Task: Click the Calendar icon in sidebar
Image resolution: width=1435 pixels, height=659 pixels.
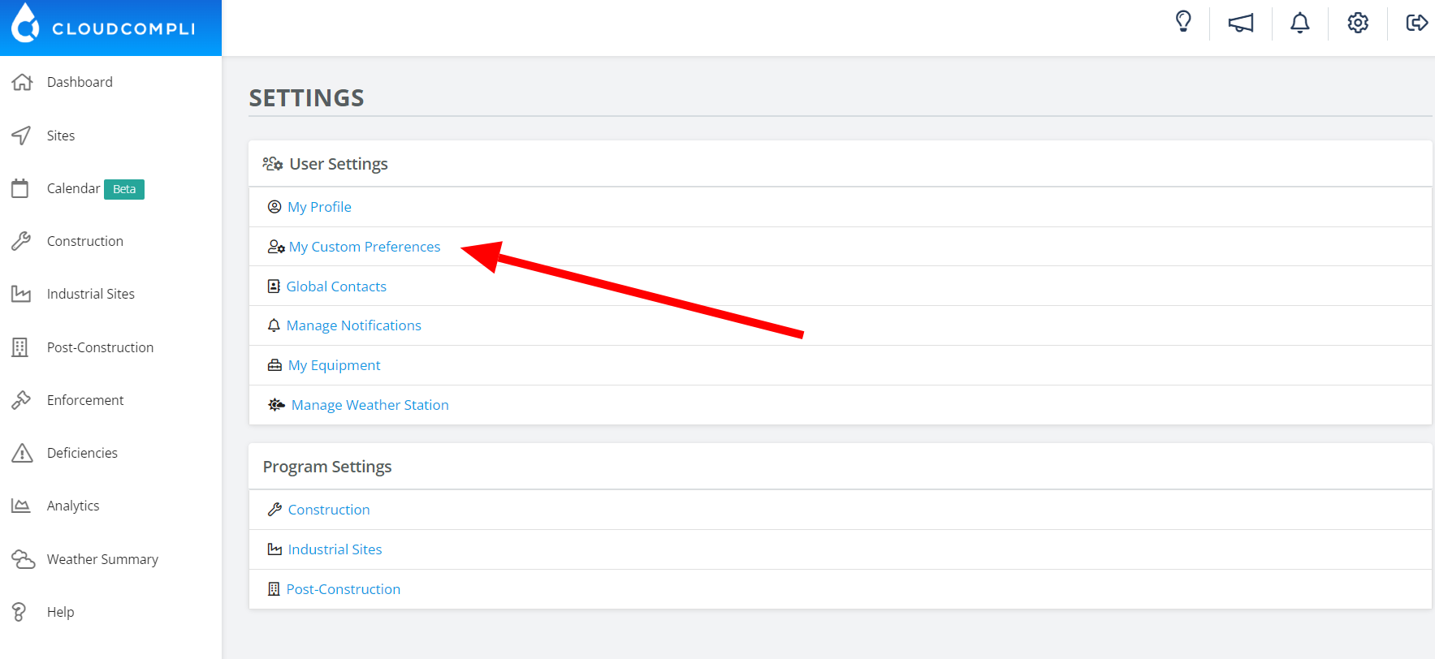Action: click(x=20, y=188)
